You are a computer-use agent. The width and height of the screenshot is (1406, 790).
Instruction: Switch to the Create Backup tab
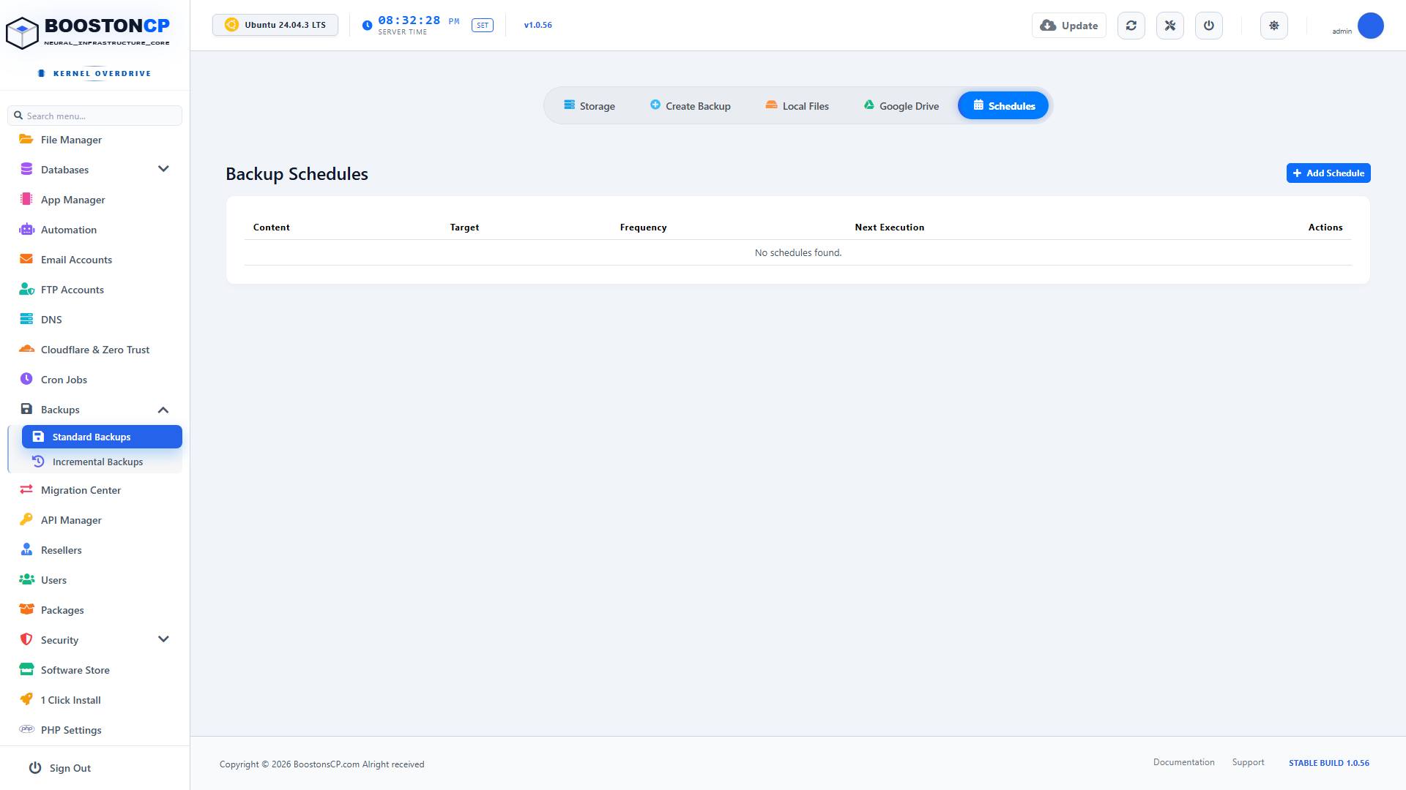691,106
